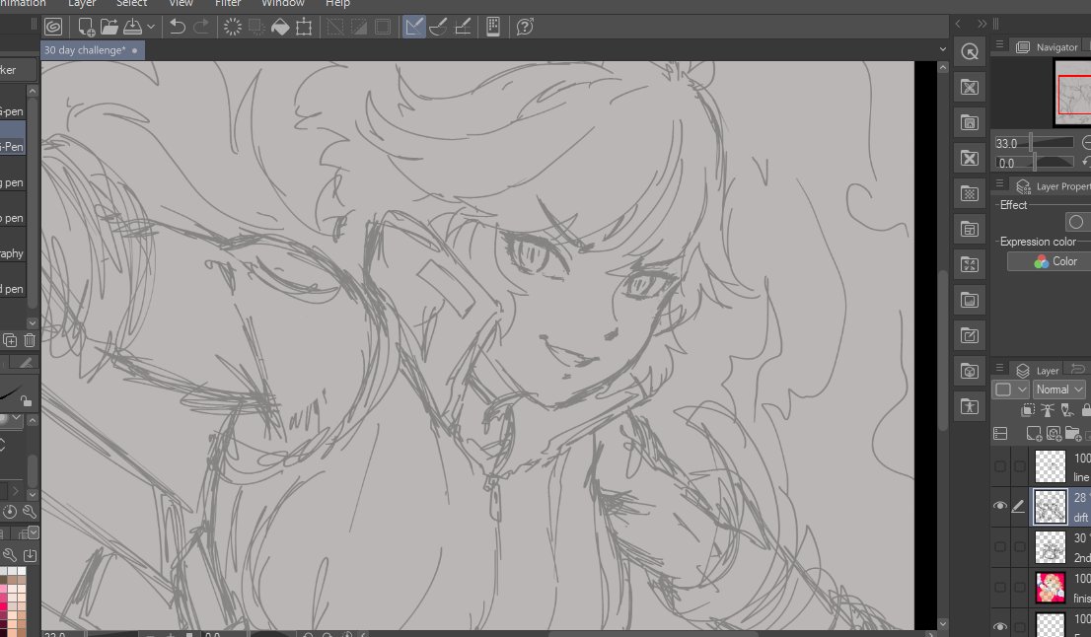Toggle two-pane layer view icon
Viewport: 1091px width, 637px height.
(x=1000, y=434)
